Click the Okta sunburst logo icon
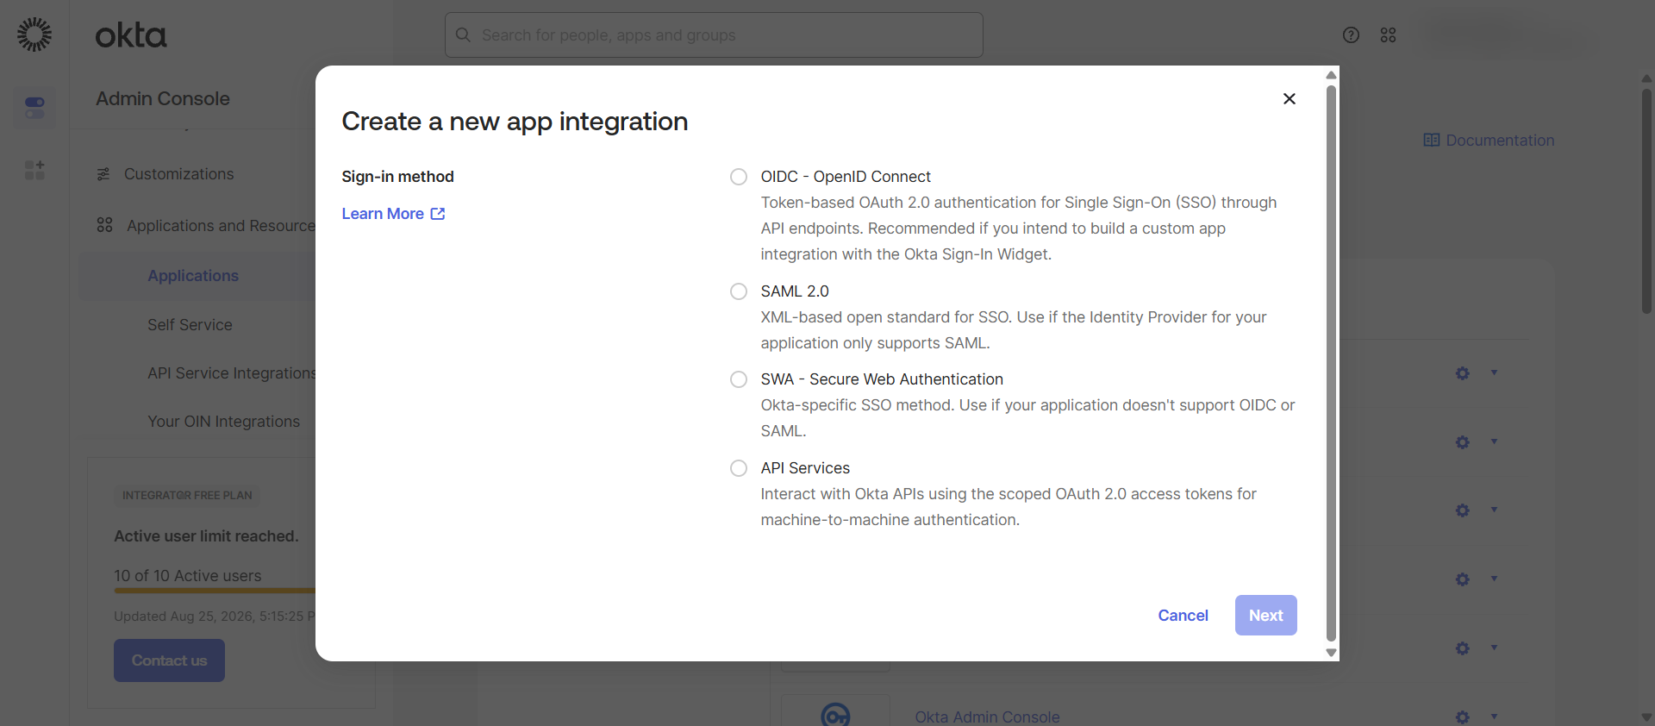The width and height of the screenshot is (1655, 726). [x=34, y=34]
